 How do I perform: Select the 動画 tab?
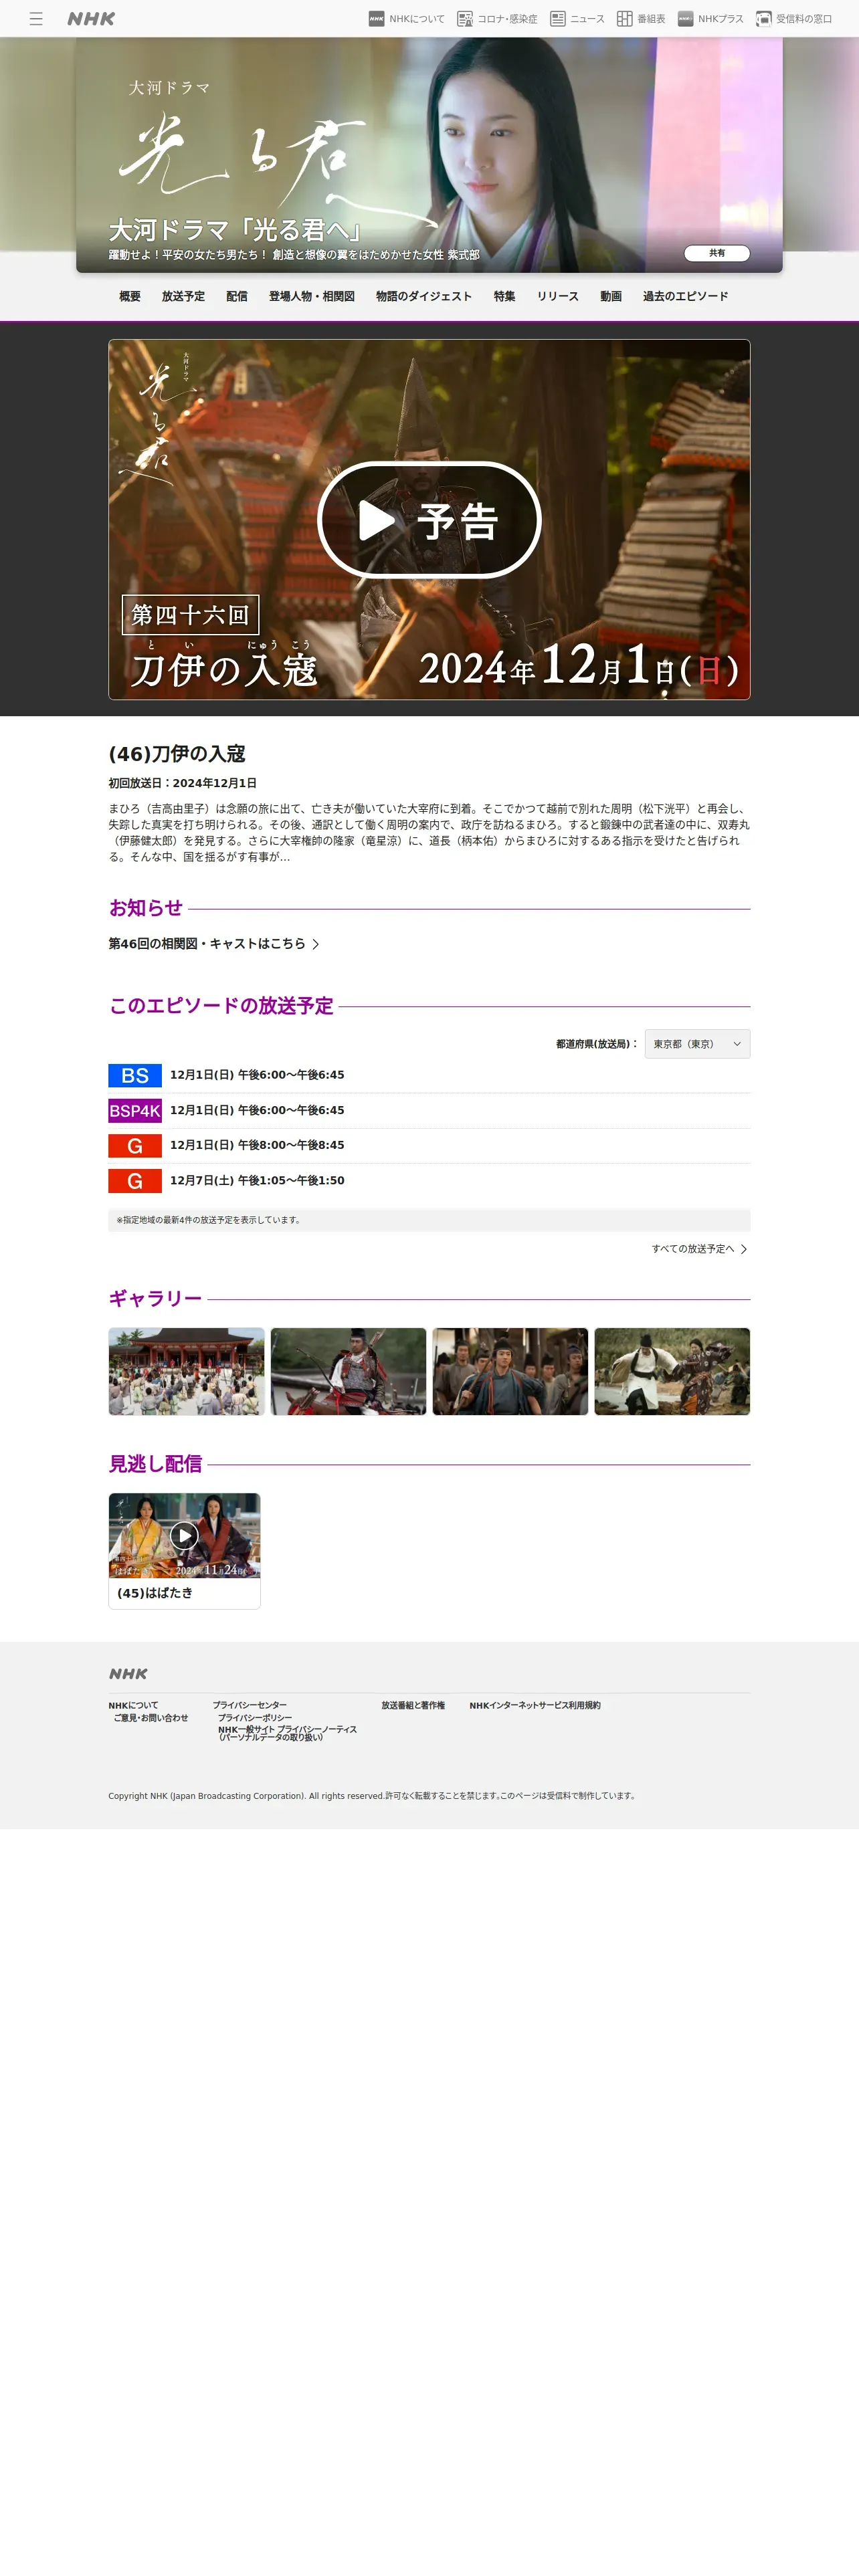[611, 297]
